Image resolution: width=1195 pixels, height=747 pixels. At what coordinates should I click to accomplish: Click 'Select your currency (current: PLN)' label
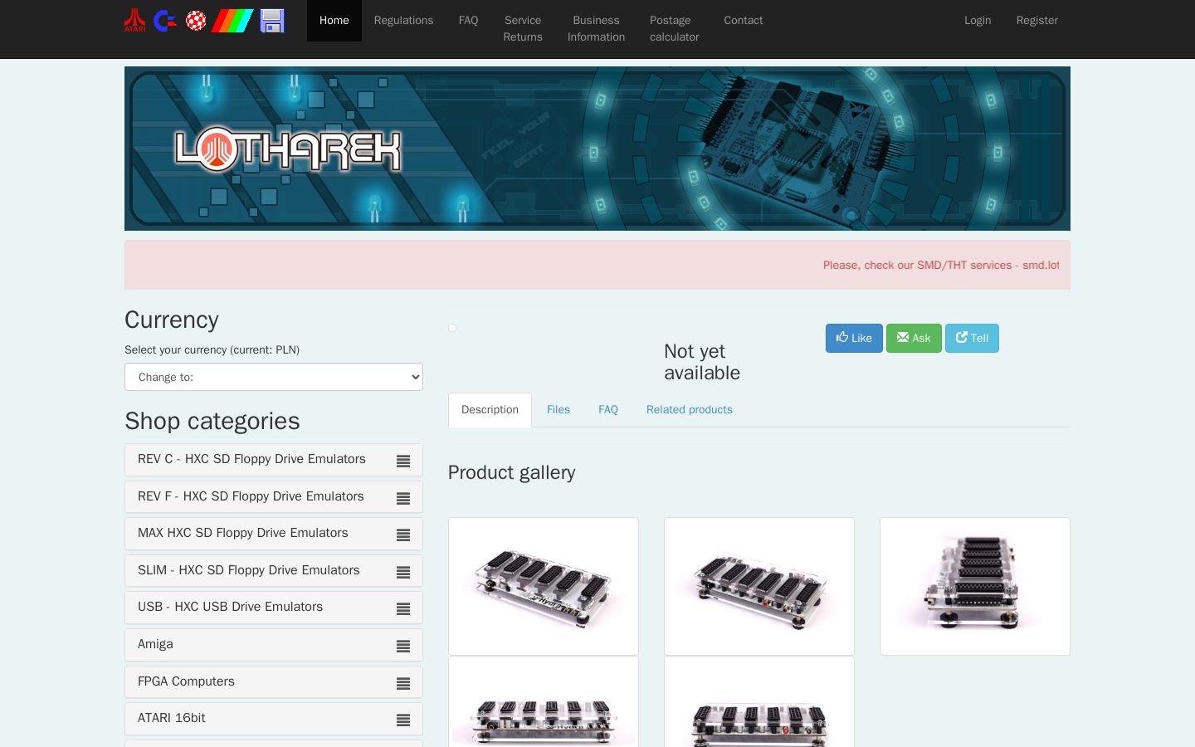click(x=212, y=349)
